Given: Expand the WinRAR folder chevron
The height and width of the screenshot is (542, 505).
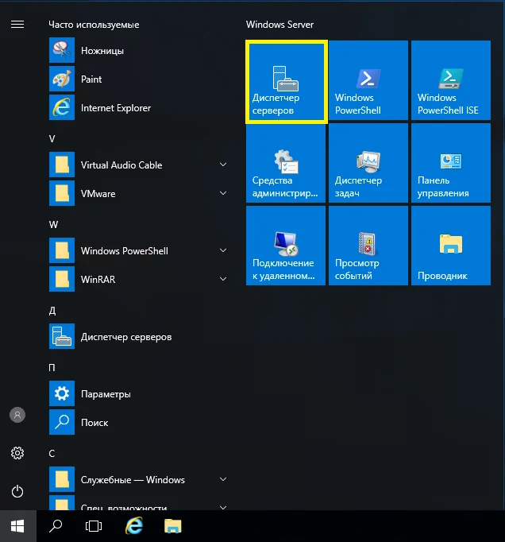Looking at the screenshot, I should [x=223, y=279].
